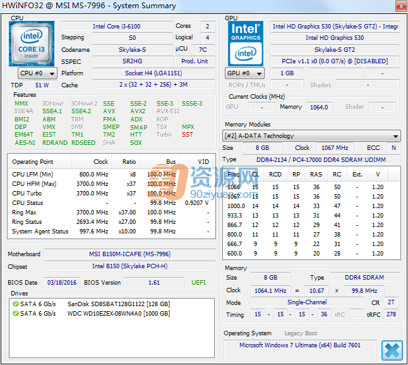This screenshot has width=408, height=365.
Task: Click the Intel HD Graphics 530 name field
Action: (335, 38)
